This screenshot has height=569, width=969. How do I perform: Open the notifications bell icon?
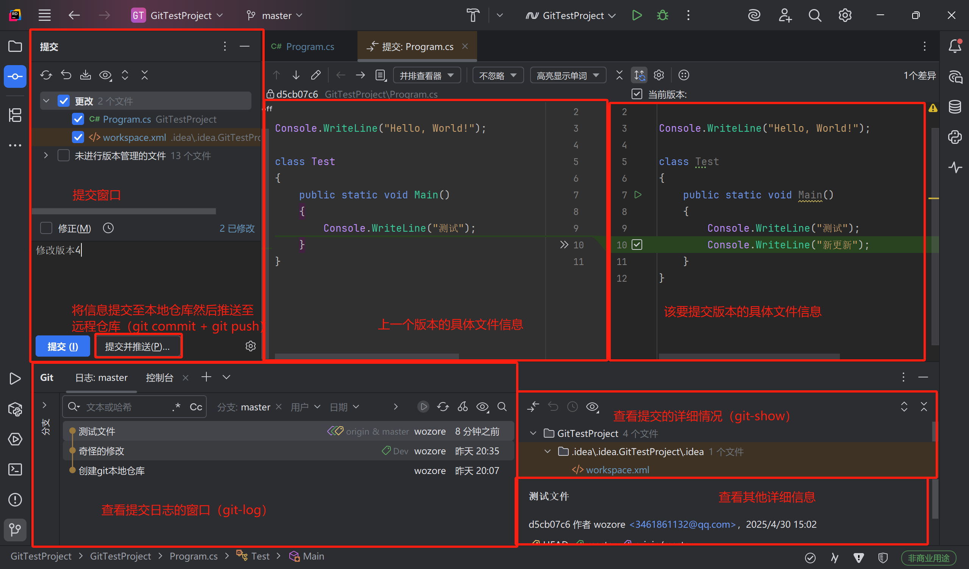[x=955, y=47]
